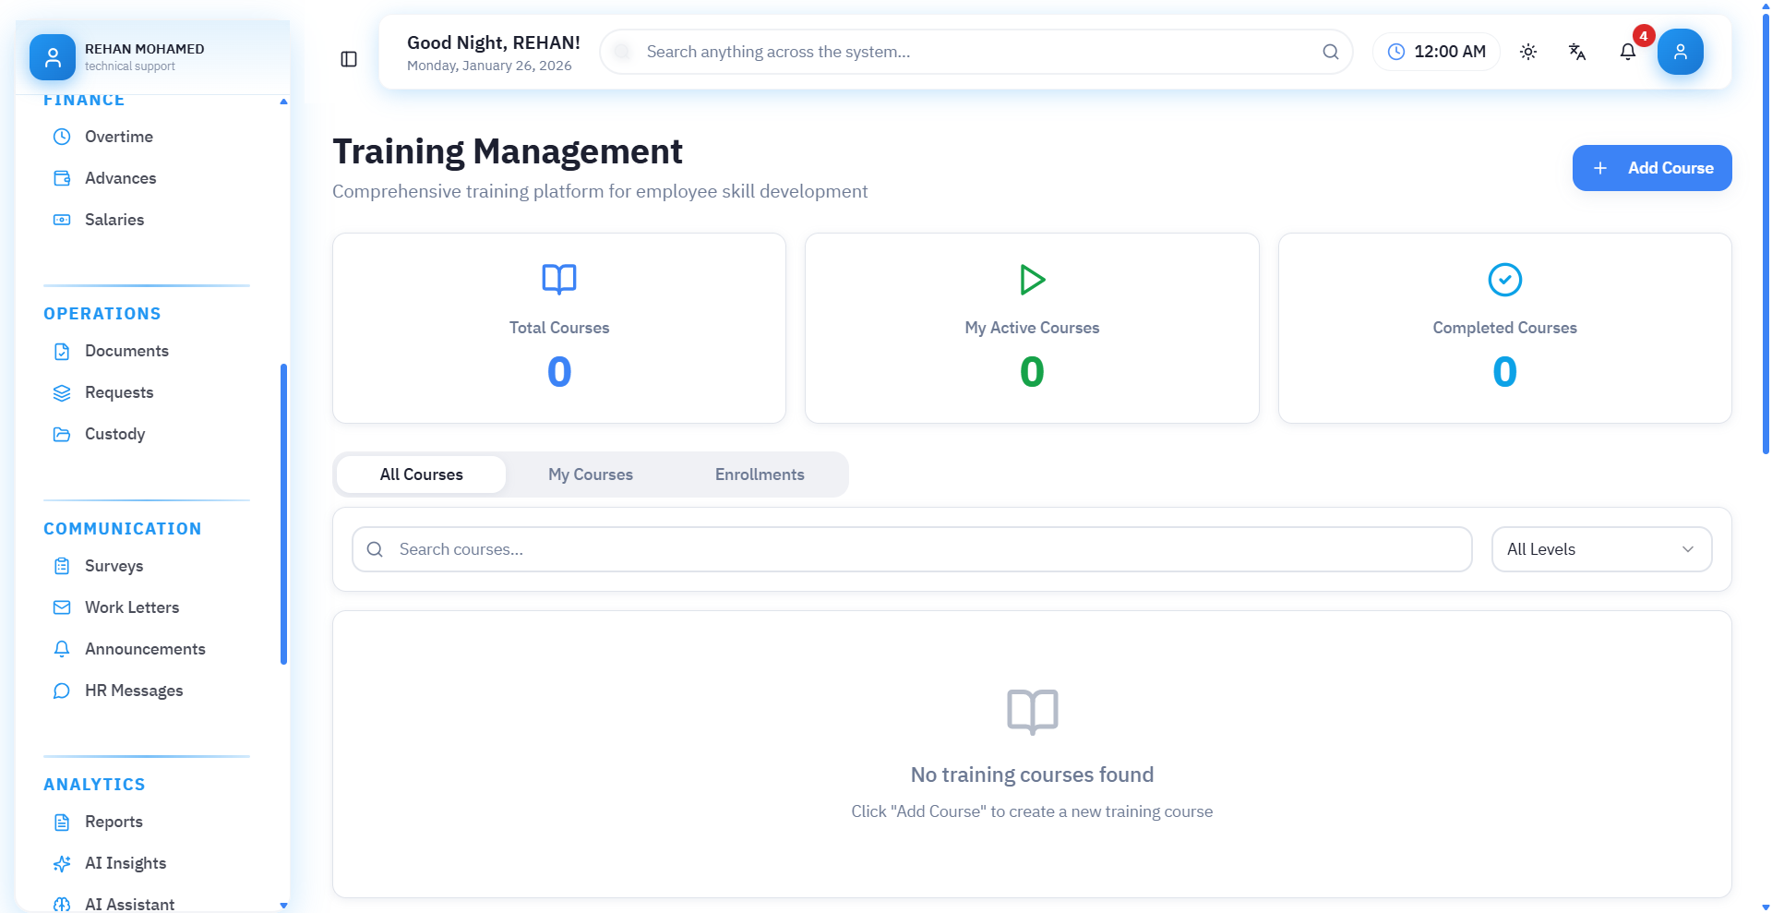This screenshot has width=1772, height=913.
Task: Click the Add Course button
Action: (x=1651, y=168)
